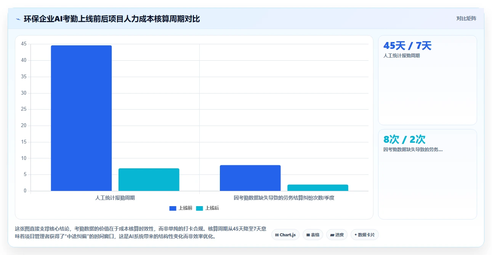Click the 人工统计报勤周期 axis label
The height and width of the screenshot is (255, 492).
point(115,198)
